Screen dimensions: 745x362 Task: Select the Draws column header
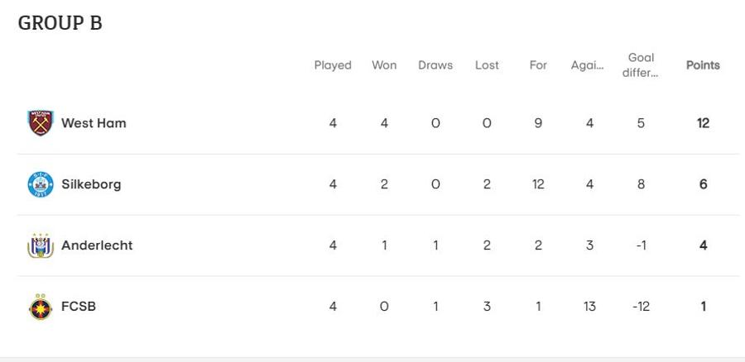pyautogui.click(x=435, y=65)
